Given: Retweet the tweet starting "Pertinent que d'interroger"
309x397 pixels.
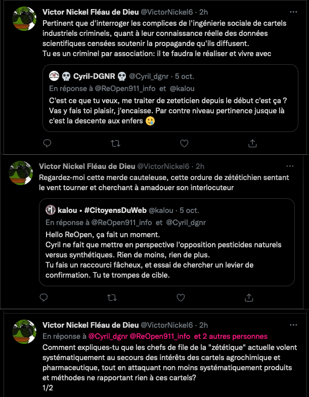Looking at the screenshot, I should tap(115, 143).
